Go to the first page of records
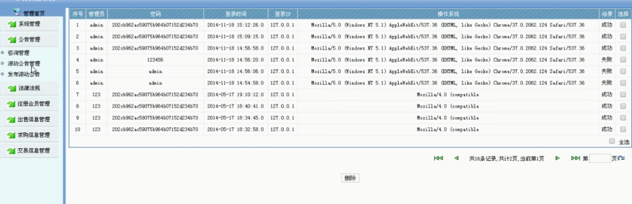 point(438,158)
